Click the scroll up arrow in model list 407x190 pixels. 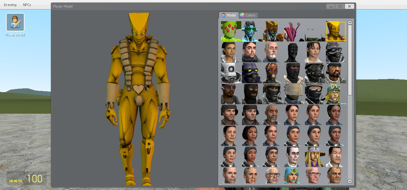(350, 23)
